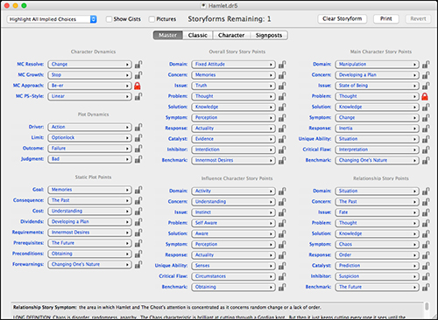Lock the Overall Story Benchmark

[x=282, y=160]
